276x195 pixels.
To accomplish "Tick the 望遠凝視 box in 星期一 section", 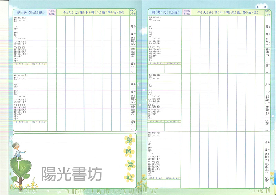I will tap(153, 48).
